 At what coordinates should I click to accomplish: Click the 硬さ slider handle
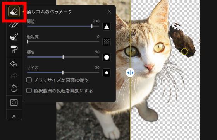point(63,57)
